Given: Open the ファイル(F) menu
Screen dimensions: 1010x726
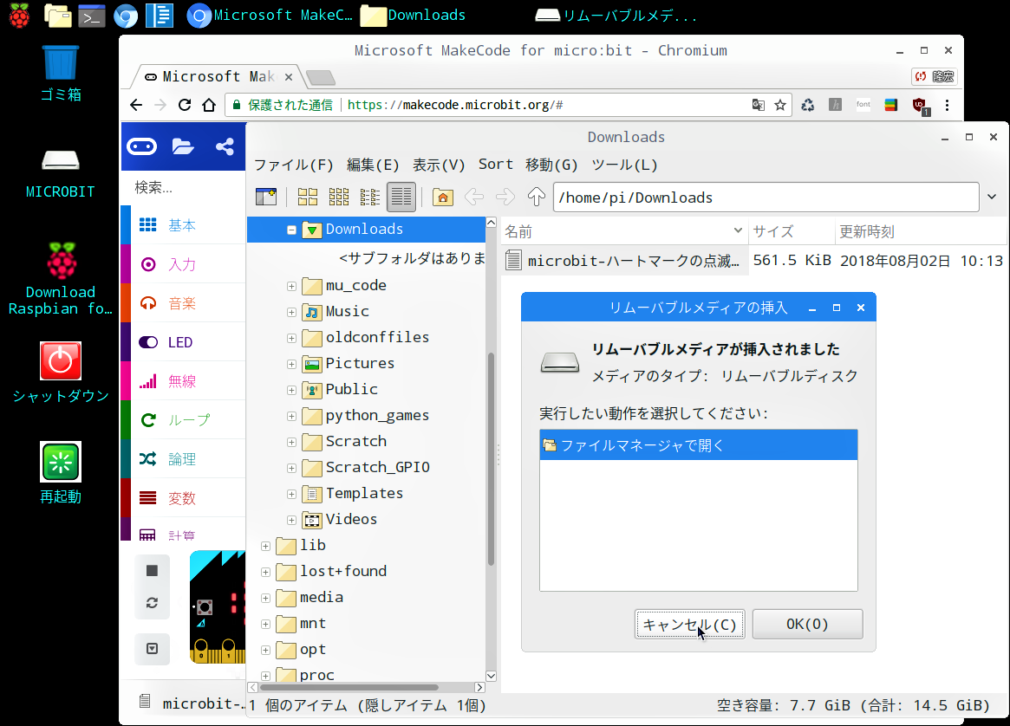Looking at the screenshot, I should point(294,165).
